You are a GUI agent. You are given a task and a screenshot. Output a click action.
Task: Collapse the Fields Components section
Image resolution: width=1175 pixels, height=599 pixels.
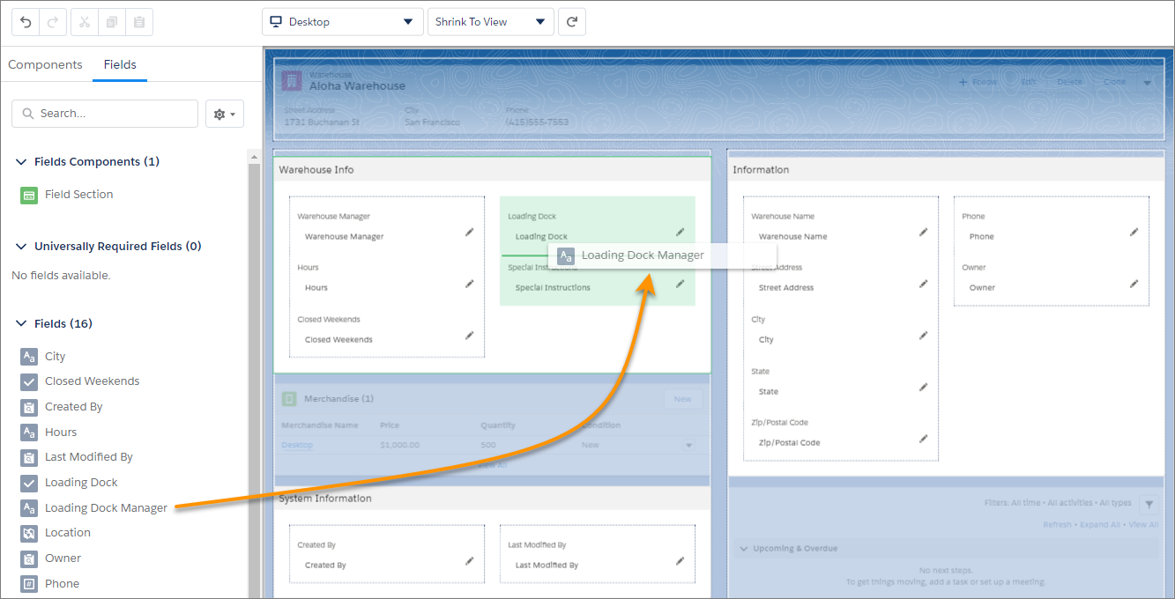[21, 162]
